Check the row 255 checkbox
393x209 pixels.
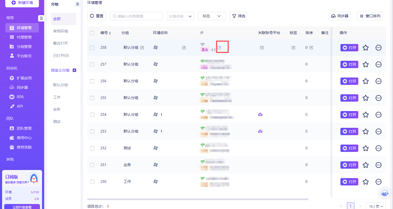92,98
